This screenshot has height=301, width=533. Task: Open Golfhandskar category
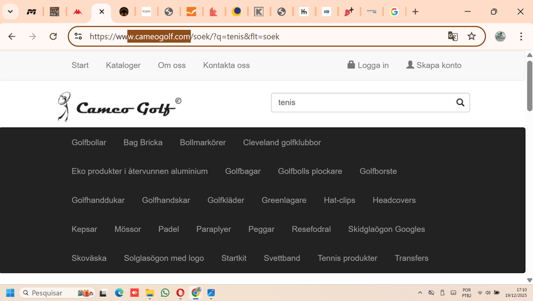pyautogui.click(x=166, y=200)
